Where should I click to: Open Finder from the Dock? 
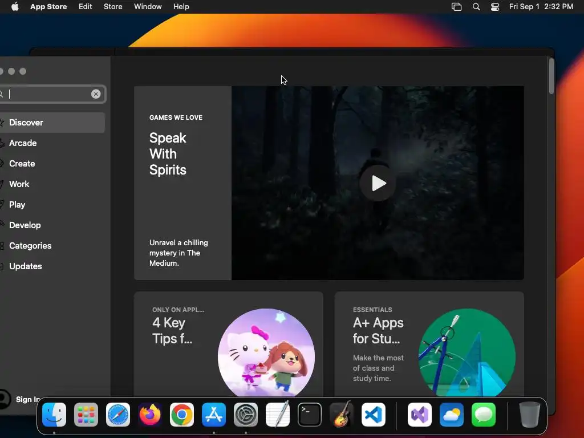54,415
